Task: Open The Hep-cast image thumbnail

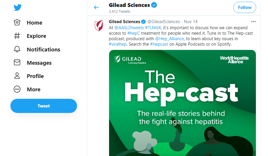Action: click(x=182, y=103)
